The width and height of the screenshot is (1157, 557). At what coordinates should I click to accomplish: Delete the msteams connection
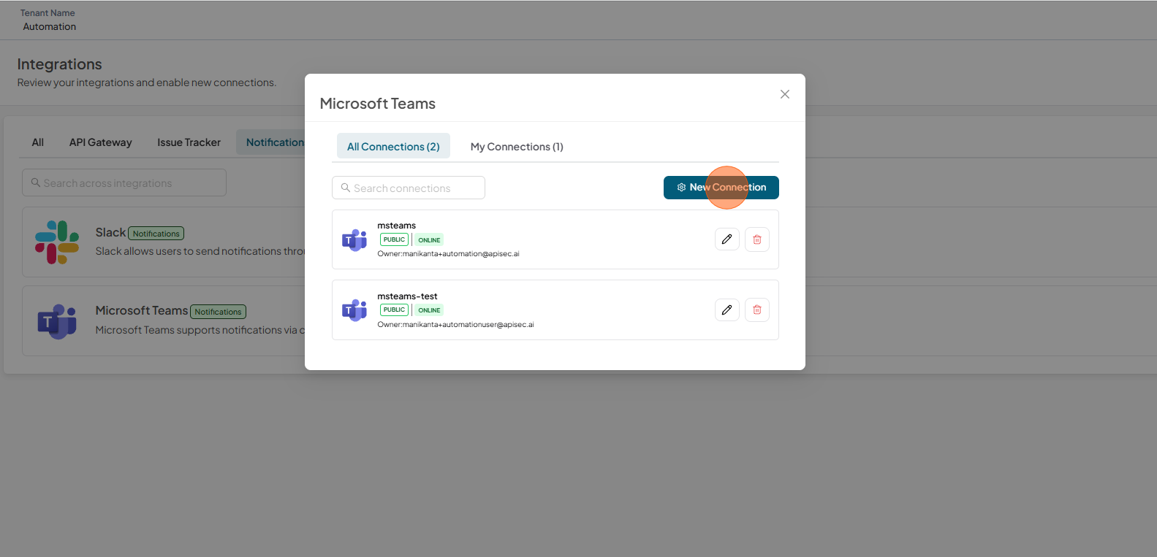click(x=757, y=239)
